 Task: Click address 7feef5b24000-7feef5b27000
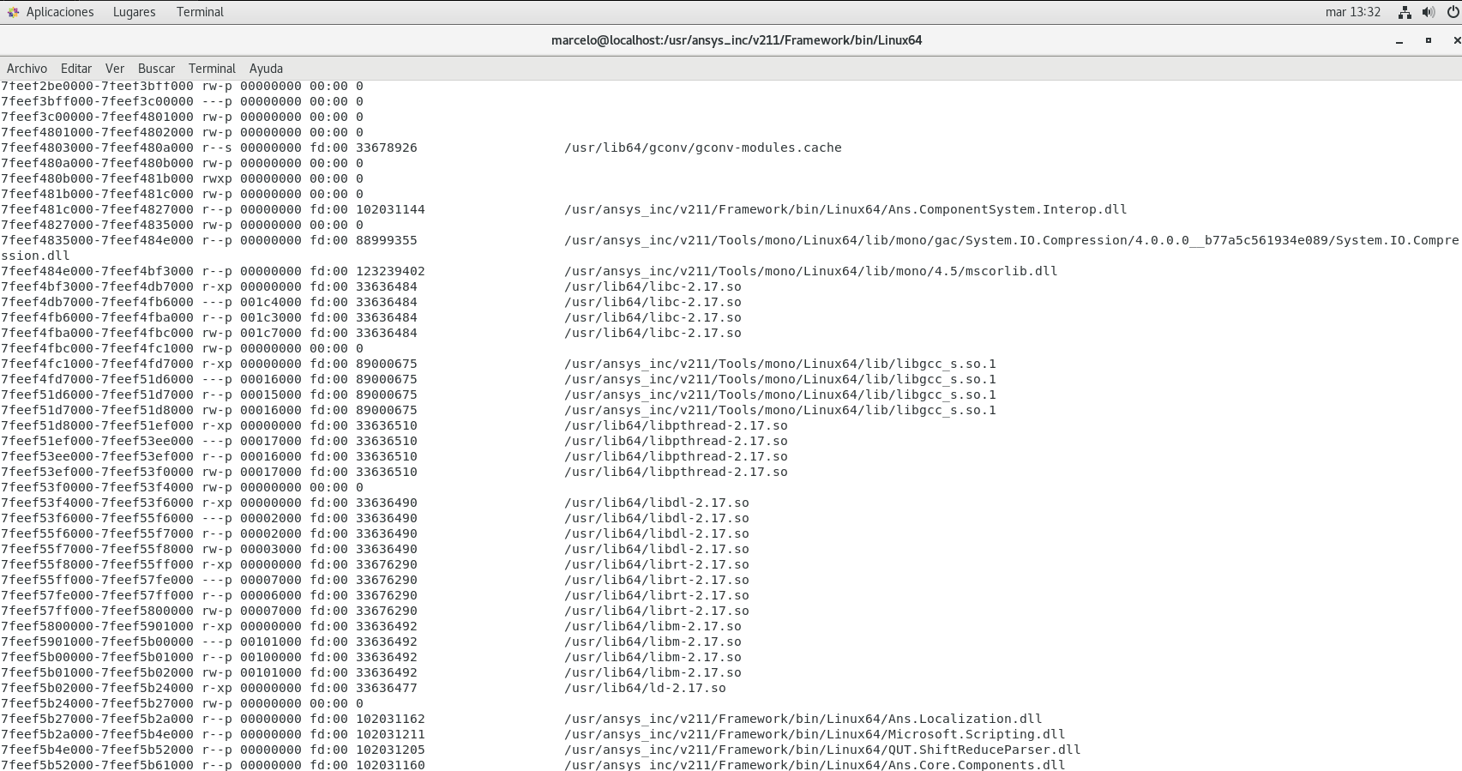point(97,703)
